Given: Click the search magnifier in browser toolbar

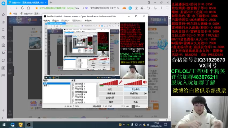Looking at the screenshot, I should [118, 8].
